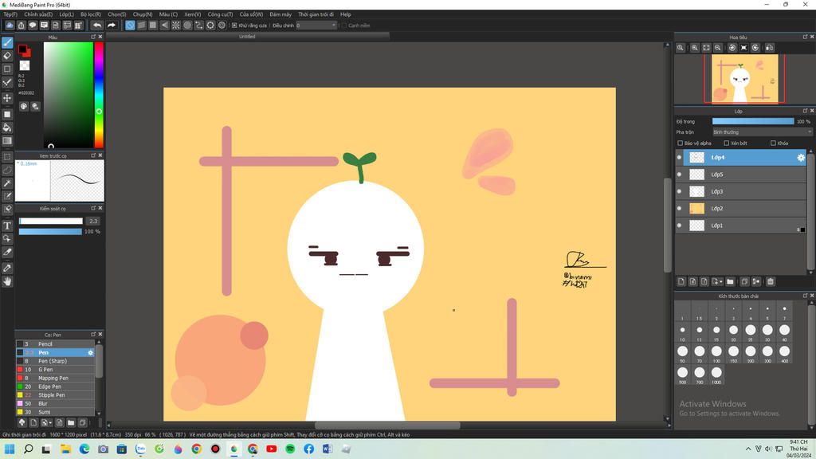Click the brush size slider
Image resolution: width=816 pixels, height=459 pixels.
51,222
